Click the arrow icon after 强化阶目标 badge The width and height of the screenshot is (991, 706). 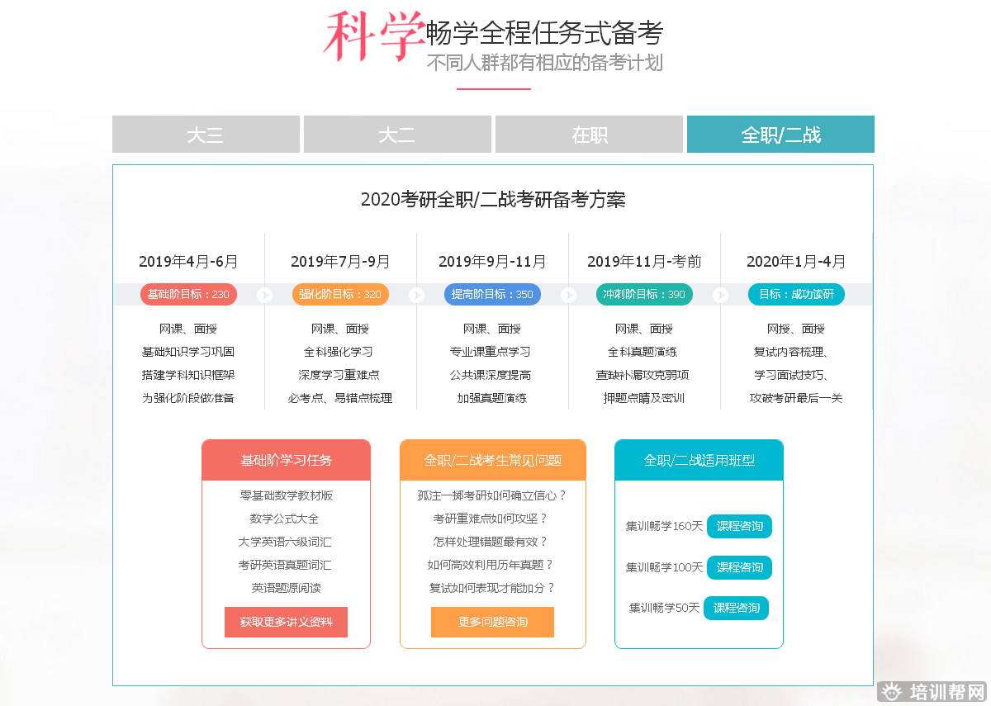[x=416, y=295]
